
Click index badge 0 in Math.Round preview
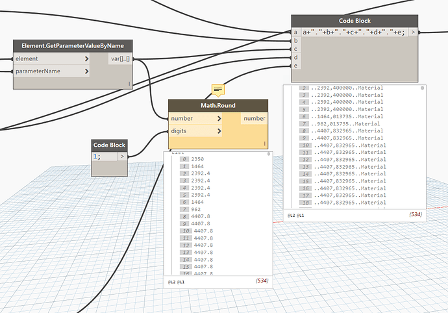pos(185,159)
